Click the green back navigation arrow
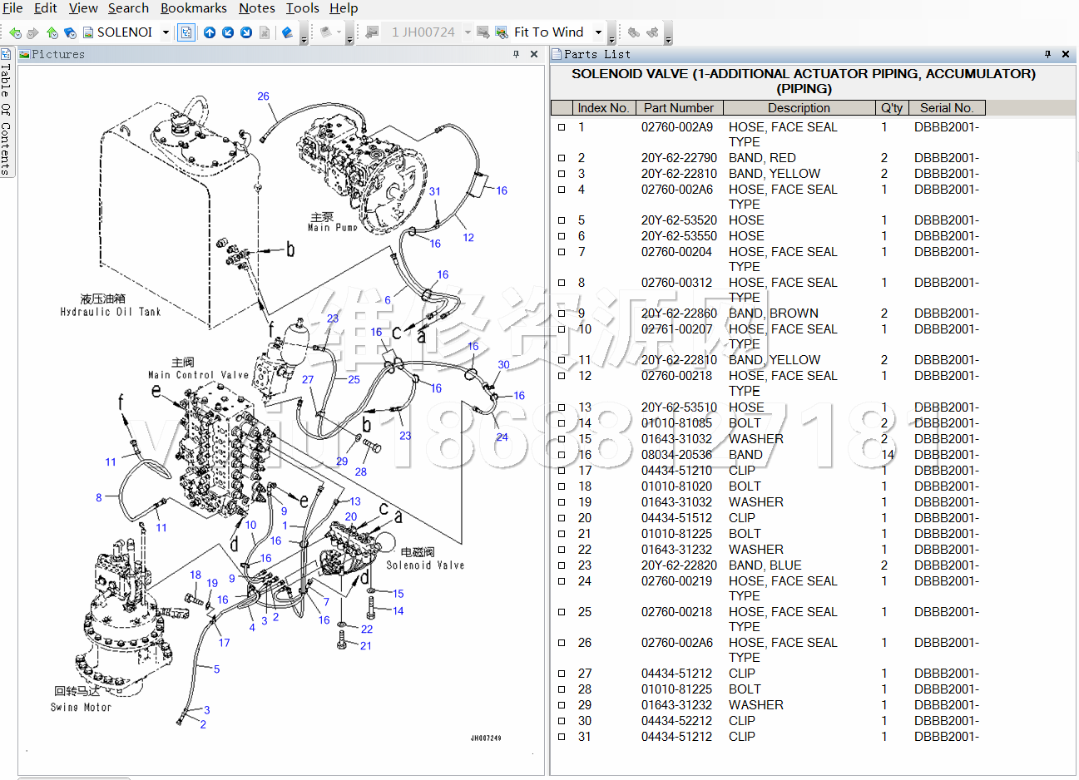Screen dimensions: 1079x780 [x=14, y=32]
